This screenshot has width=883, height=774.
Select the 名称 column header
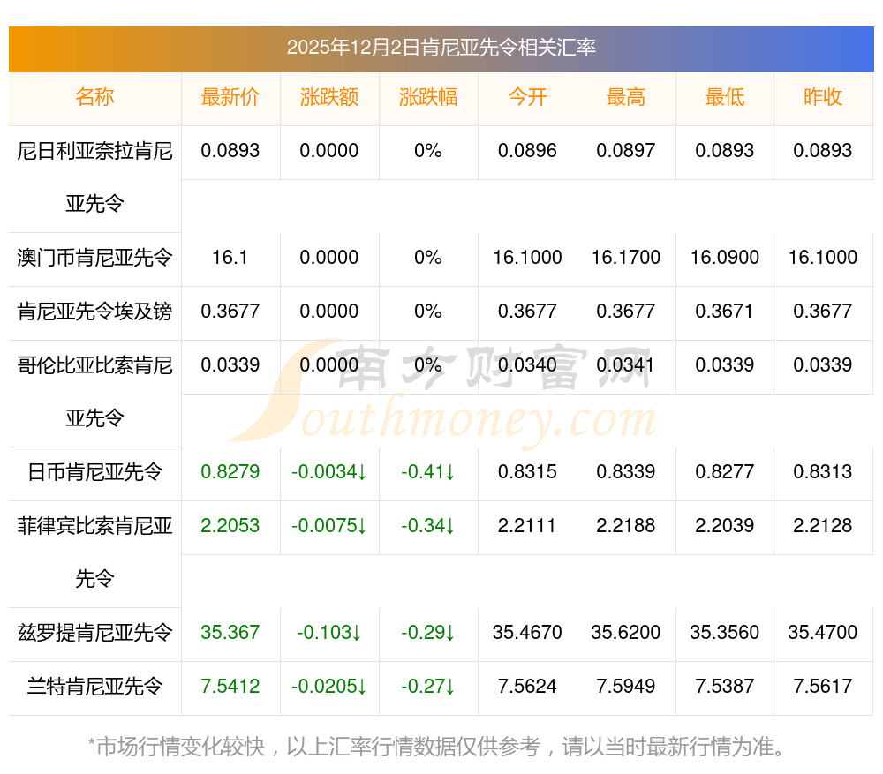(x=94, y=97)
